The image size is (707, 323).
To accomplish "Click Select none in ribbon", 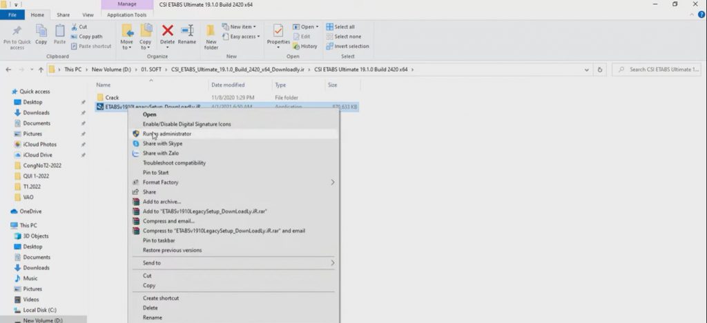I will (x=344, y=37).
